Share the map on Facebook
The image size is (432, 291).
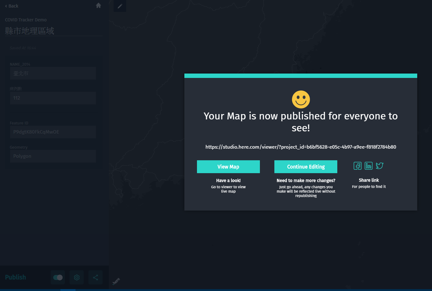[357, 166]
